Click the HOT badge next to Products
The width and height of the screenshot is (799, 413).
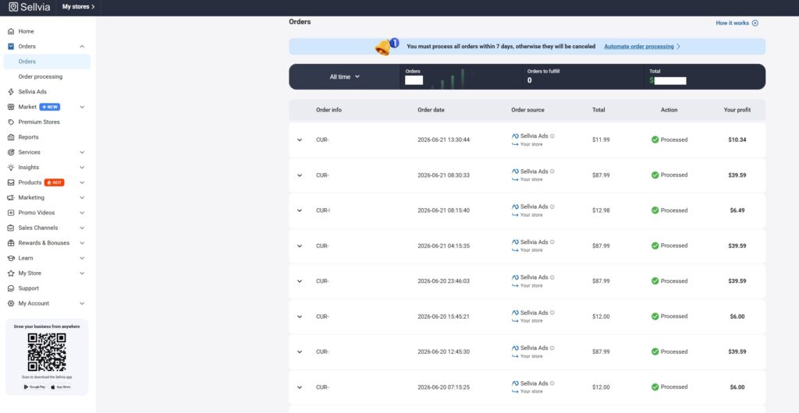click(54, 182)
